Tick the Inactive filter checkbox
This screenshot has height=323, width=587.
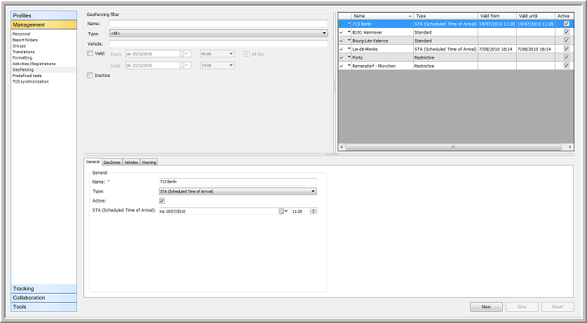pyautogui.click(x=90, y=76)
